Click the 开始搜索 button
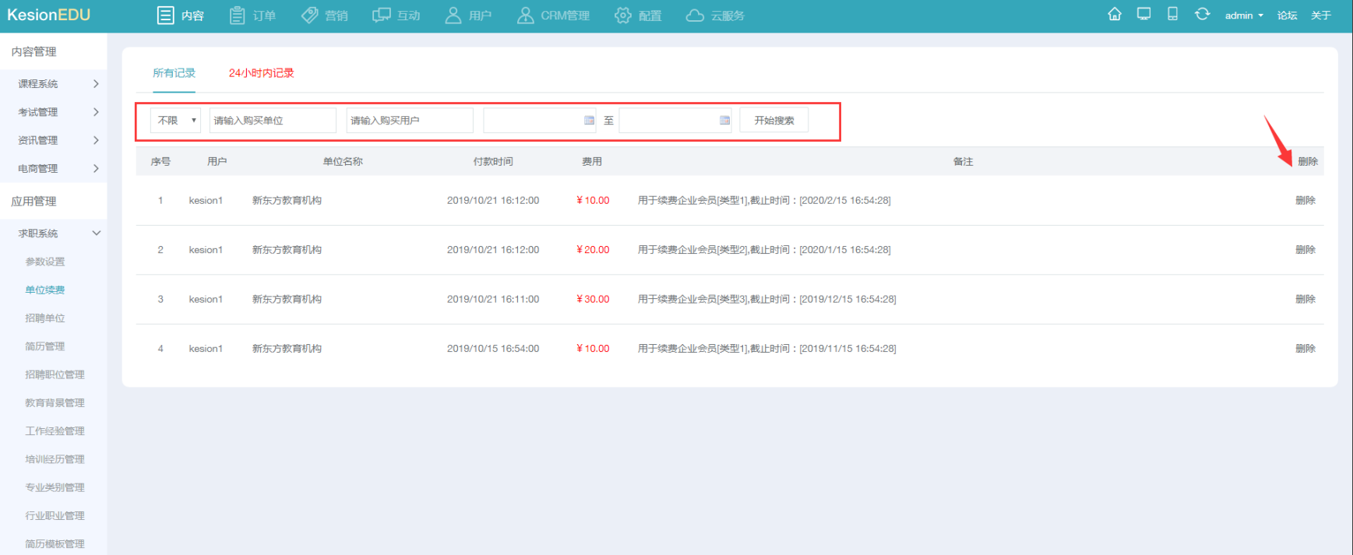 [x=773, y=120]
